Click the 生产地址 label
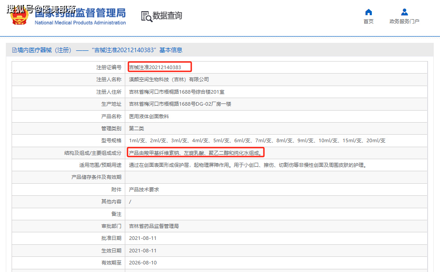This screenshot has height=272, width=440. (x=111, y=104)
